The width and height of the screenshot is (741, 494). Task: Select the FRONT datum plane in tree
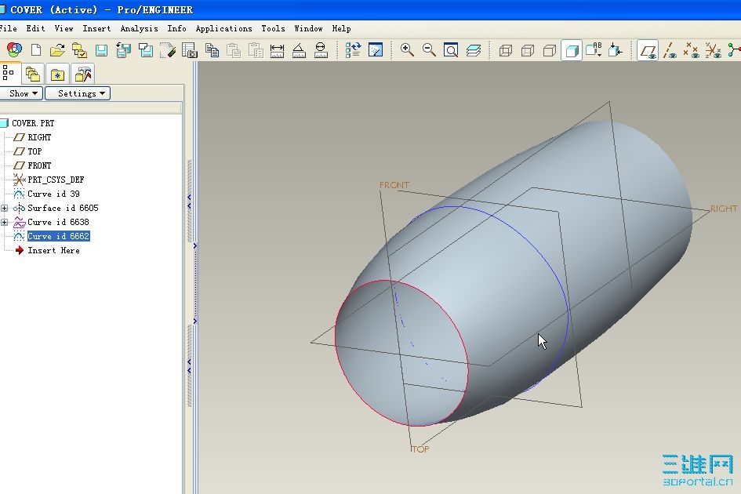(39, 165)
